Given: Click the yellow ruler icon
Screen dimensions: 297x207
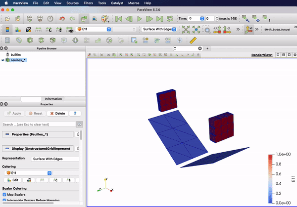Looking at the screenshot, I should pyautogui.click(x=194, y=40).
